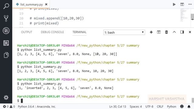The height and width of the screenshot is (109, 194).
Task: Click line number 19 in gutter
Action: click(21, 13)
